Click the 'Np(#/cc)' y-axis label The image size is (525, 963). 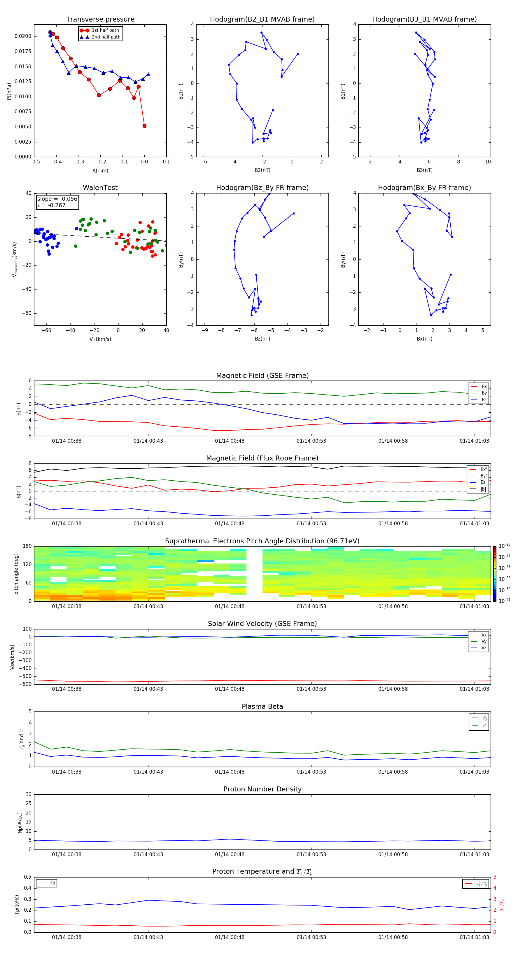[20, 822]
